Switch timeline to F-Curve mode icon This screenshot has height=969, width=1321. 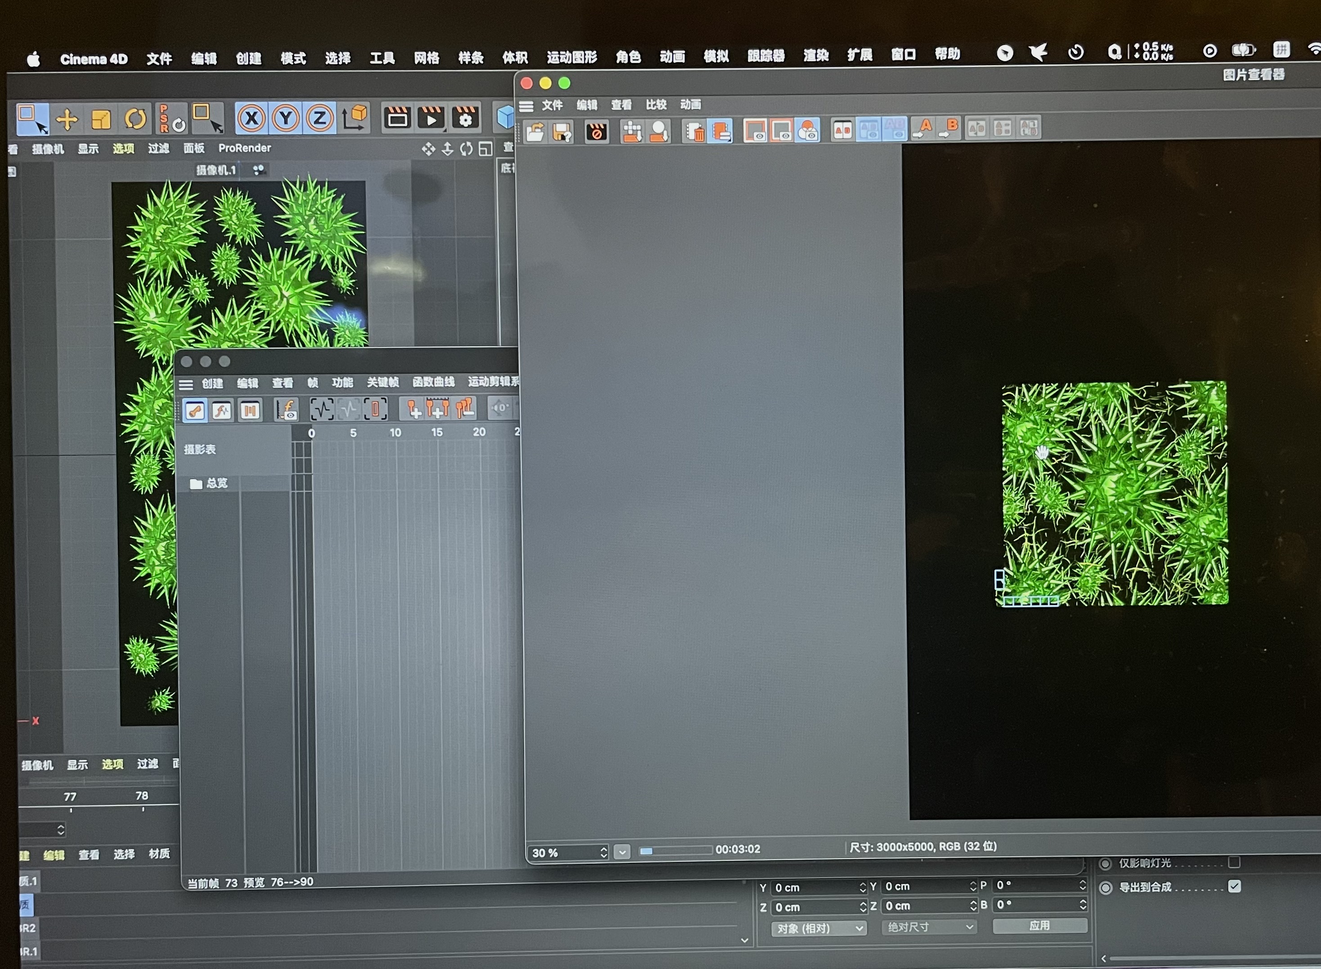coord(222,410)
